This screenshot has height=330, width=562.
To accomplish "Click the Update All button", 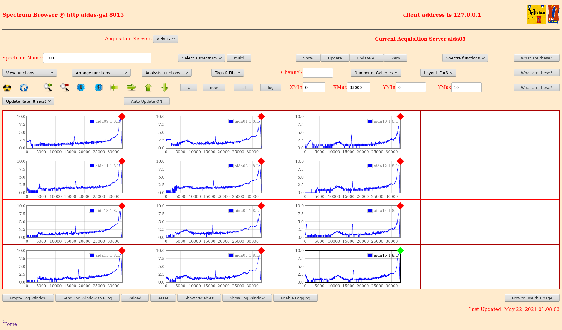I will pyautogui.click(x=366, y=58).
